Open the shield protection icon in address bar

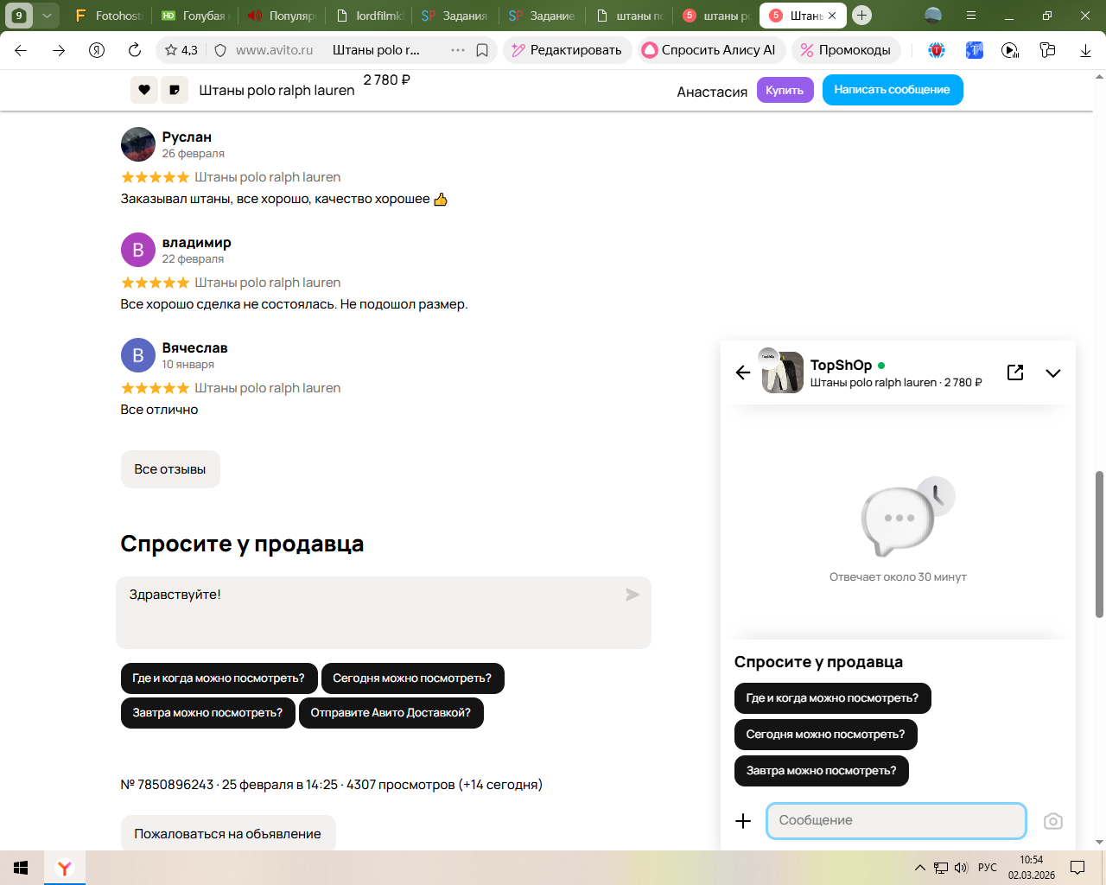click(220, 50)
